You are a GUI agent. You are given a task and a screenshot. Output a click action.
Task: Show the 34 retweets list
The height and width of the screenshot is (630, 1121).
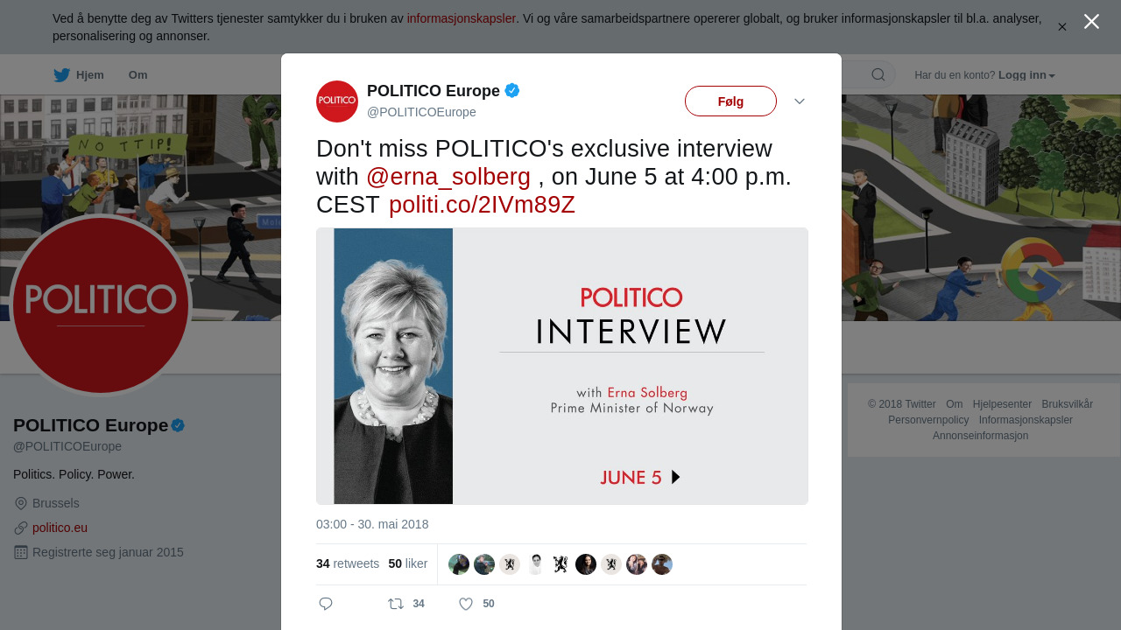point(348,563)
